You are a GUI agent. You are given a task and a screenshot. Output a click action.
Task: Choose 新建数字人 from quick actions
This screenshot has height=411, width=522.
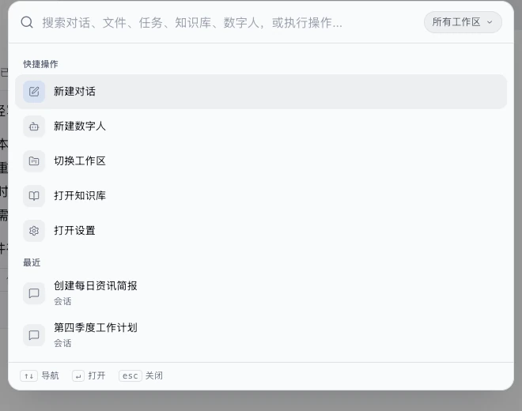click(x=261, y=126)
